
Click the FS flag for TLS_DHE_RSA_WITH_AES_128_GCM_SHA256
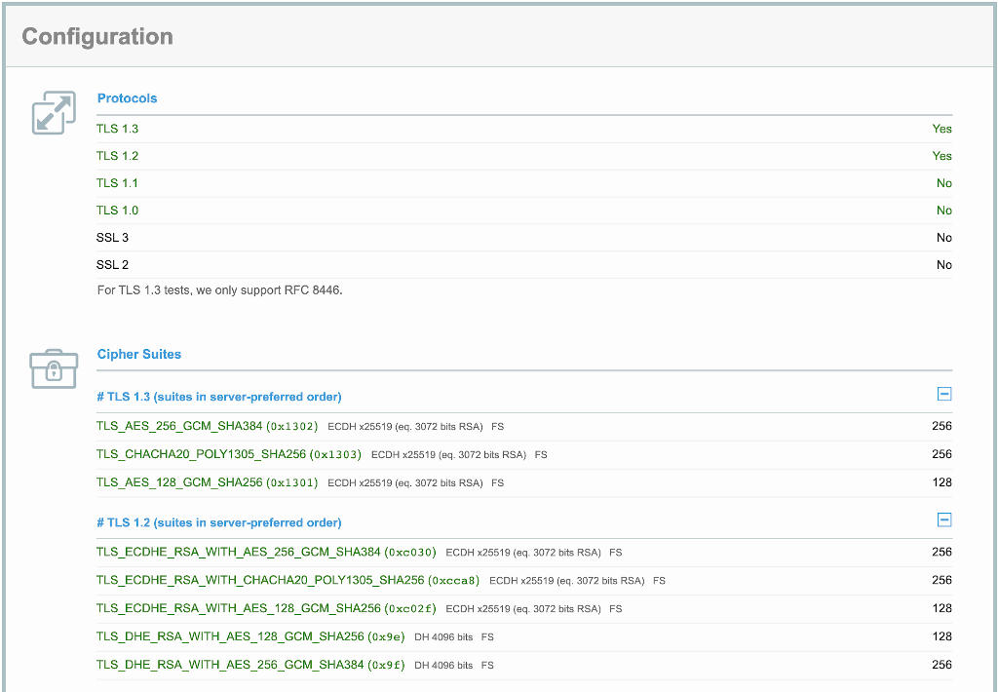click(x=487, y=636)
